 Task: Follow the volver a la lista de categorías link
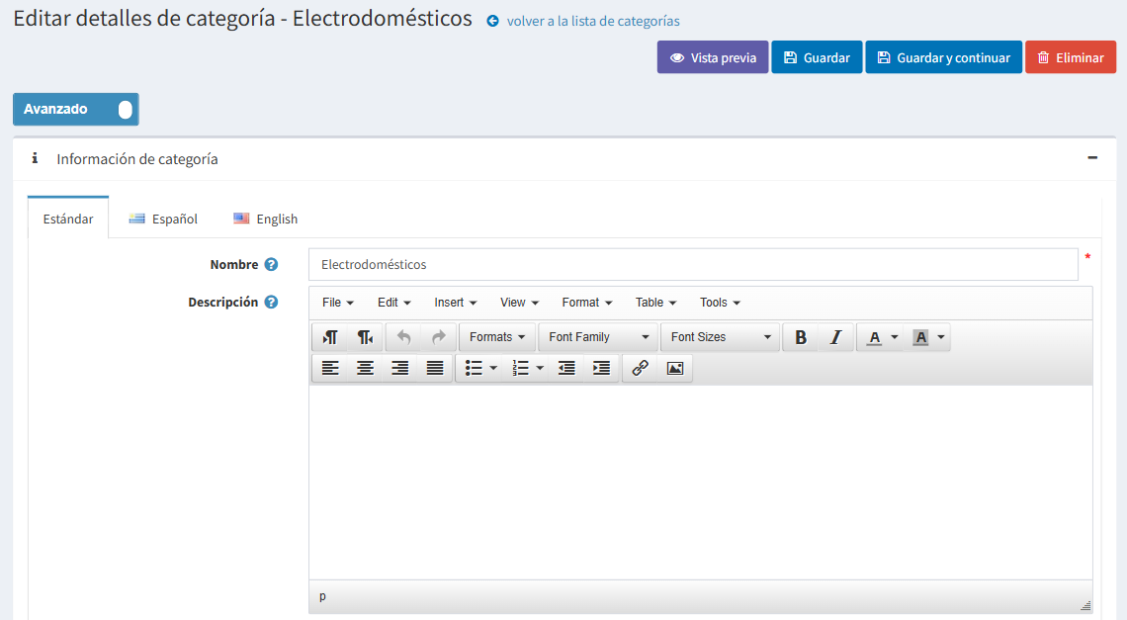point(592,21)
